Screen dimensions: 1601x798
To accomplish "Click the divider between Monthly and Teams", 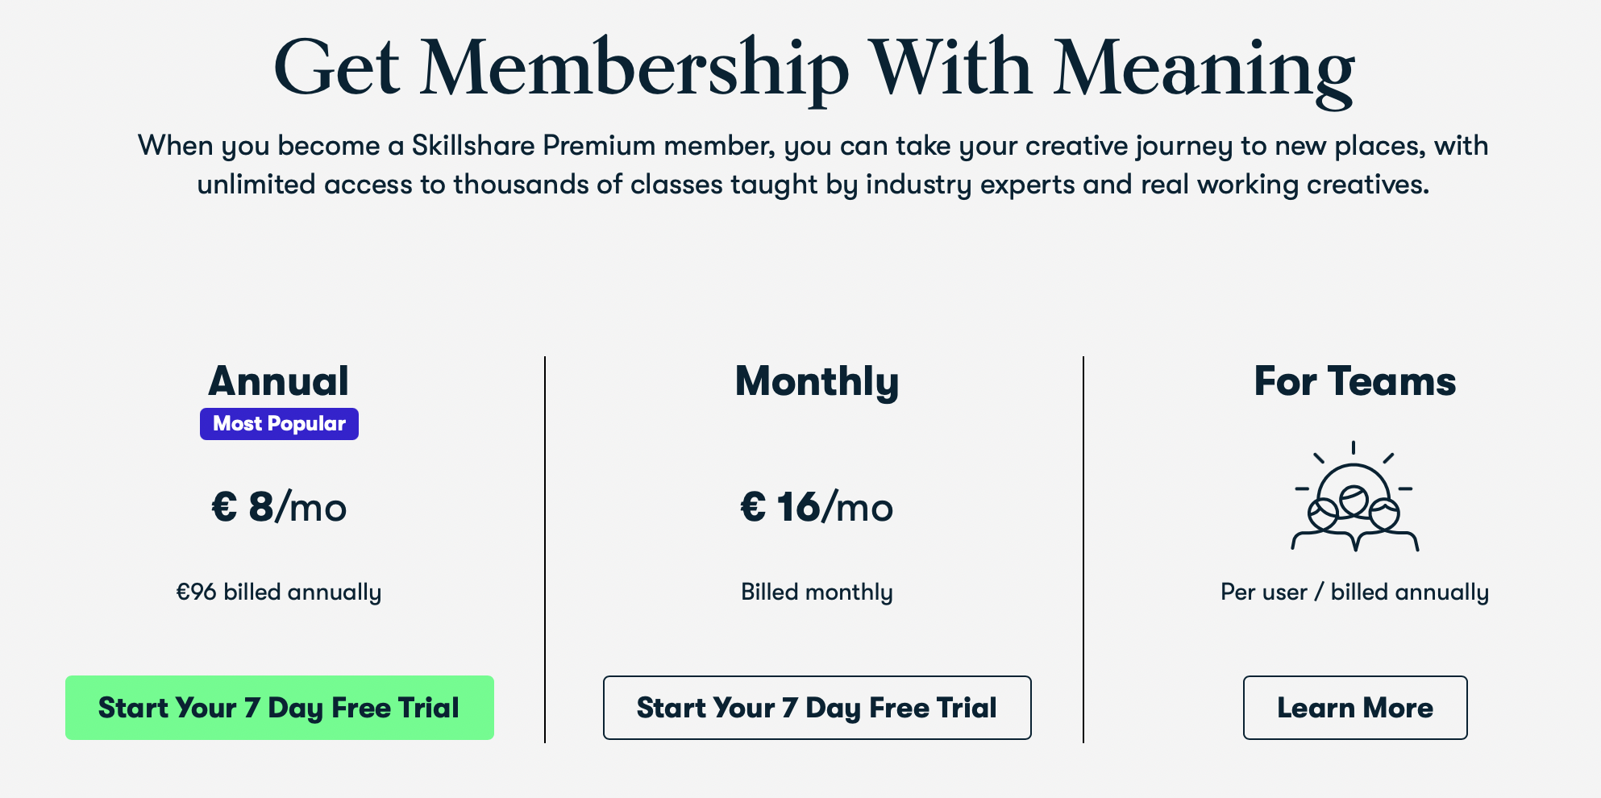I will point(1083,548).
